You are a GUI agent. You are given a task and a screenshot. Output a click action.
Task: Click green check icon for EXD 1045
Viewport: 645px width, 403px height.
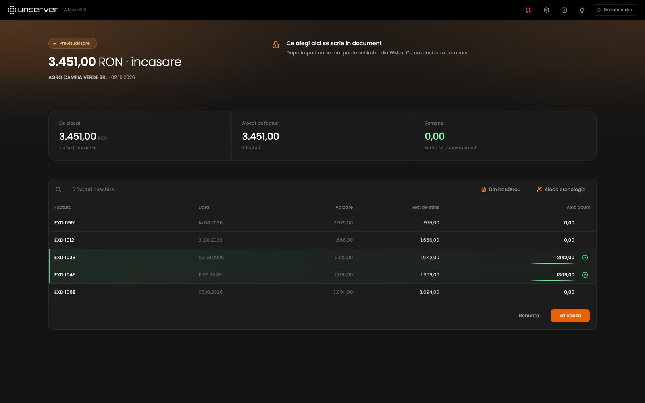tap(585, 275)
